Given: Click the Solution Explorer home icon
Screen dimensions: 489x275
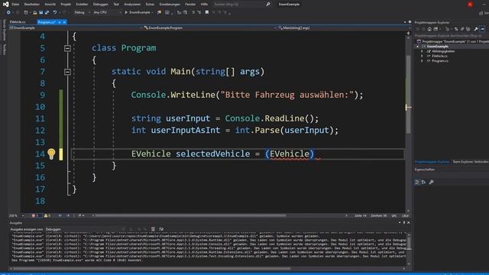Looking at the screenshot, I should [429, 29].
